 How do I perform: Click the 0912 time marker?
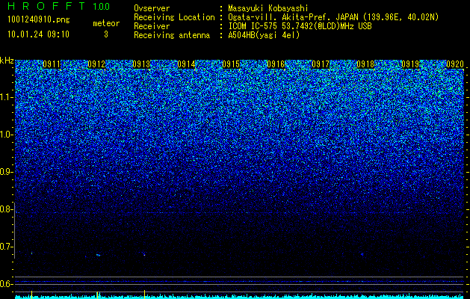click(x=96, y=64)
